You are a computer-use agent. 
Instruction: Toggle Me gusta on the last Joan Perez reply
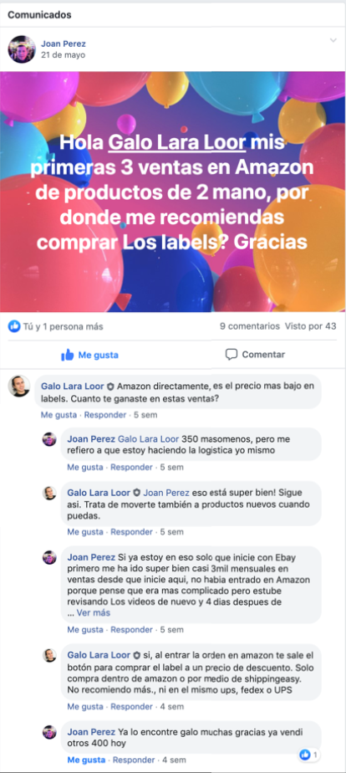pyautogui.click(x=85, y=760)
